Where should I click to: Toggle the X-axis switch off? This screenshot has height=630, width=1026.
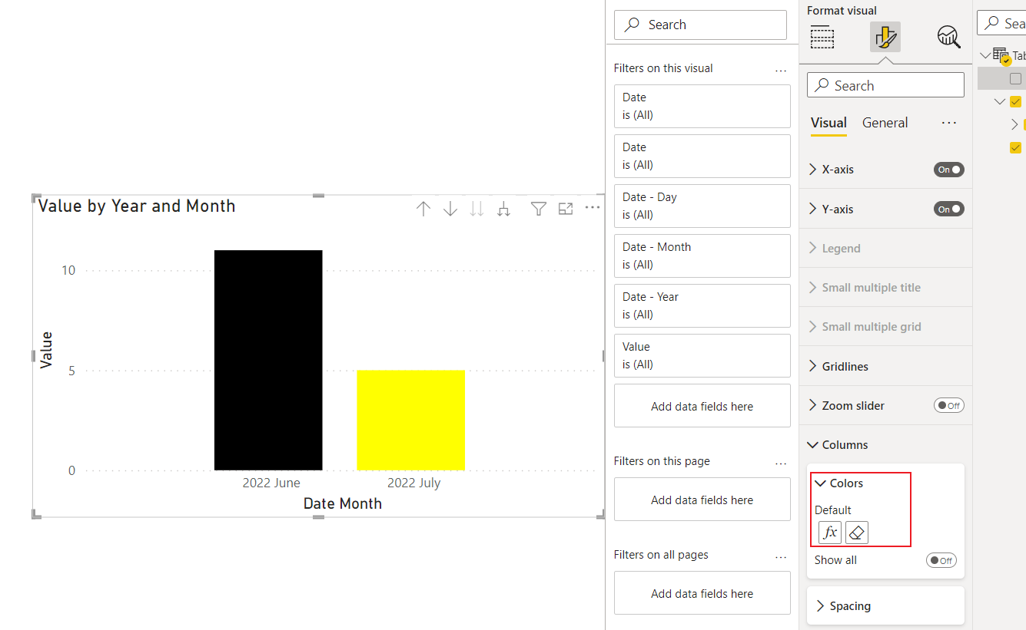(949, 170)
